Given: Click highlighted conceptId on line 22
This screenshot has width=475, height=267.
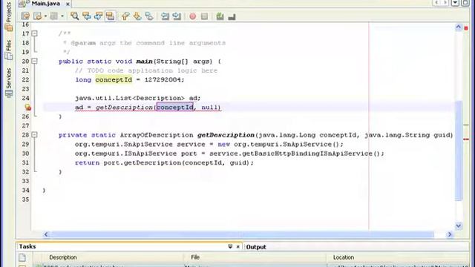Looking at the screenshot, I should 114,79.
